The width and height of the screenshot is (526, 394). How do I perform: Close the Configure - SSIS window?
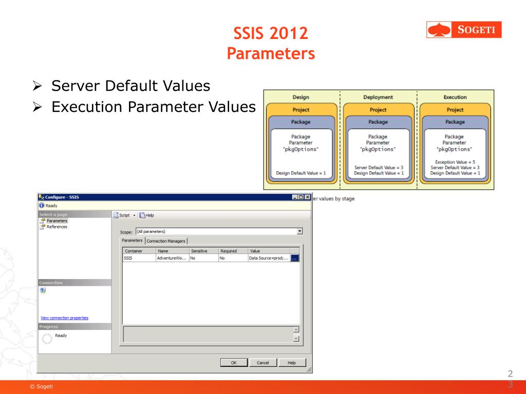coord(307,197)
